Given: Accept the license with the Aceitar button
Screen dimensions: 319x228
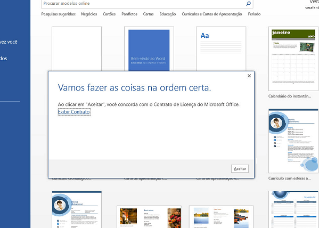Looking at the screenshot, I should [240, 168].
